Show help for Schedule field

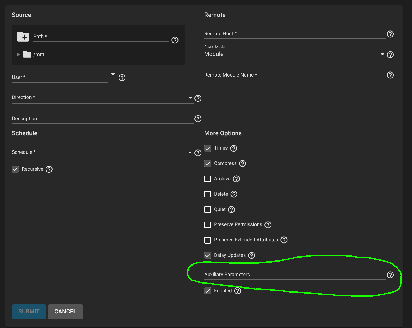pyautogui.click(x=198, y=153)
